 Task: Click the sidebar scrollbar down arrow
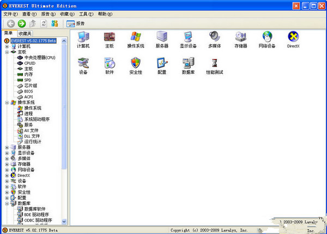pyautogui.click(x=64, y=221)
